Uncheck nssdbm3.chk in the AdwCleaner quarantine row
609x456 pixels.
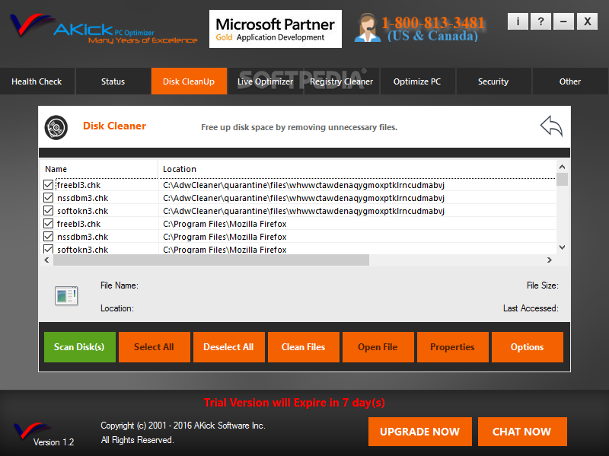pos(48,198)
